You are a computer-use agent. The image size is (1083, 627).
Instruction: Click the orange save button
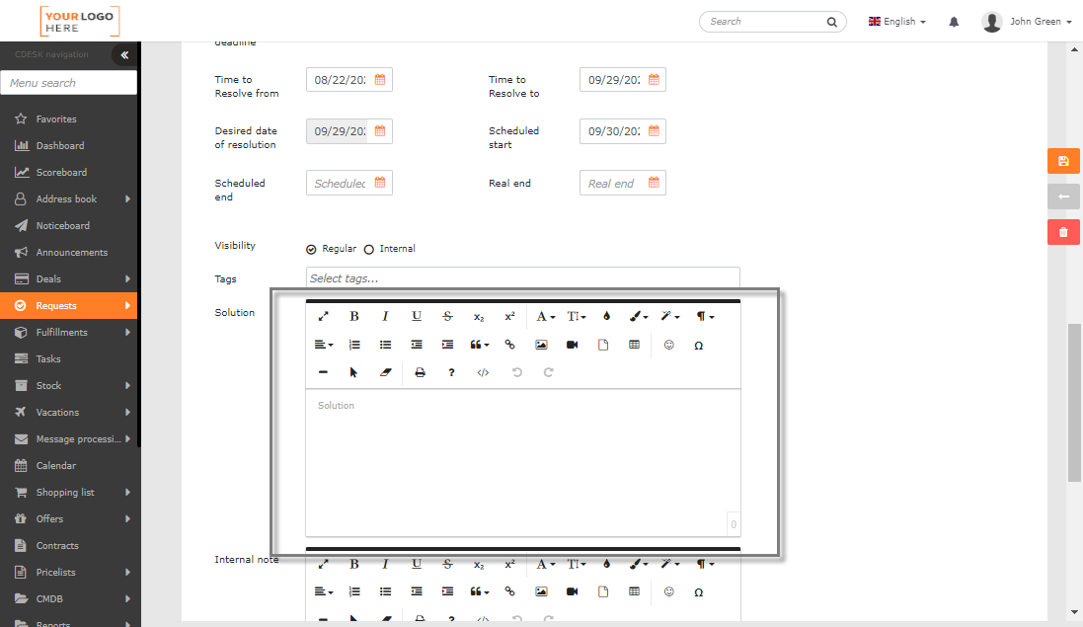(x=1063, y=161)
